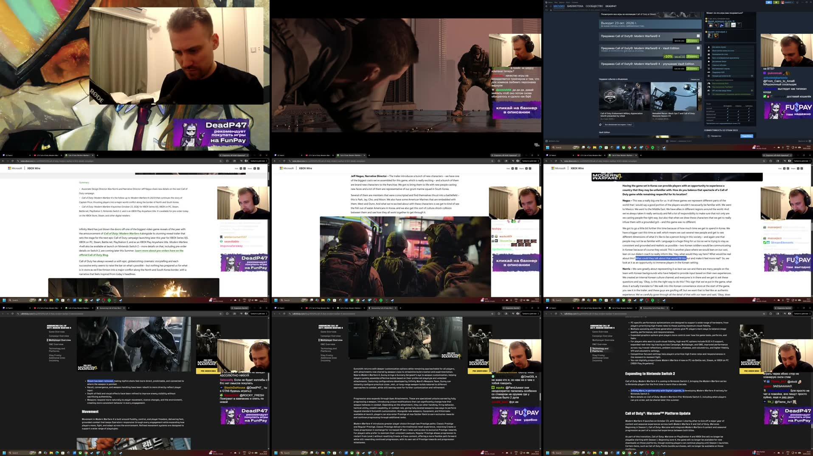Click green notifications button in Steam header
813x456 pixels.
(776, 2)
